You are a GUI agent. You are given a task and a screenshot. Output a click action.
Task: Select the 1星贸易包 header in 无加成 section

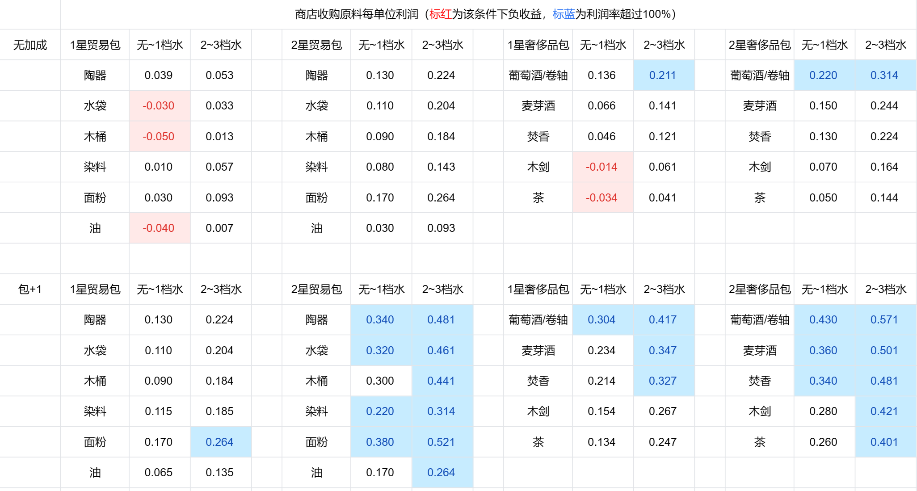click(95, 45)
